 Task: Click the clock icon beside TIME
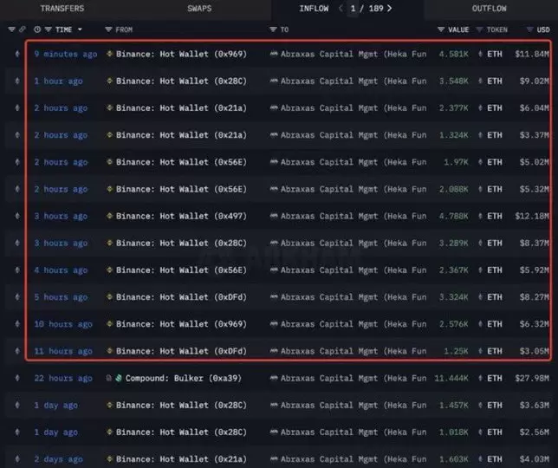pos(37,29)
